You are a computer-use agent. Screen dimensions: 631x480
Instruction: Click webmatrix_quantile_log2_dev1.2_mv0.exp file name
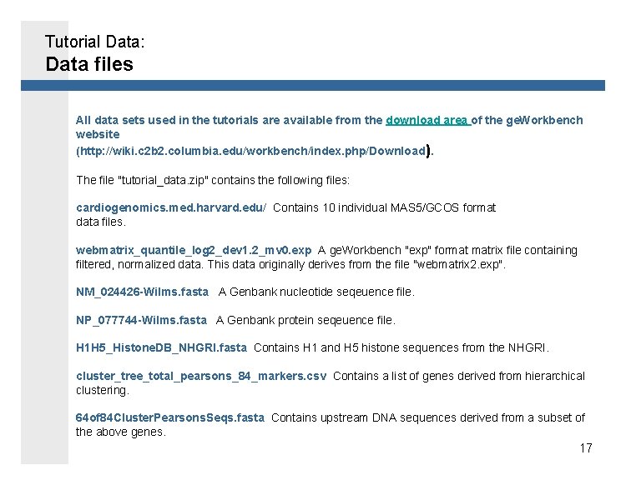[194, 250]
